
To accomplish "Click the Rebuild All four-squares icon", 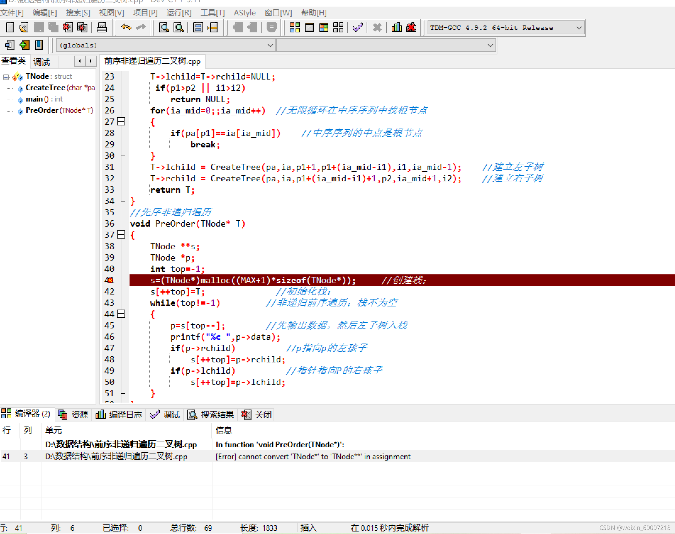I will (x=338, y=28).
